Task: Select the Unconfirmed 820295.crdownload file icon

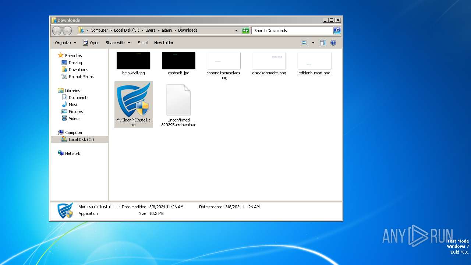Action: click(x=179, y=100)
